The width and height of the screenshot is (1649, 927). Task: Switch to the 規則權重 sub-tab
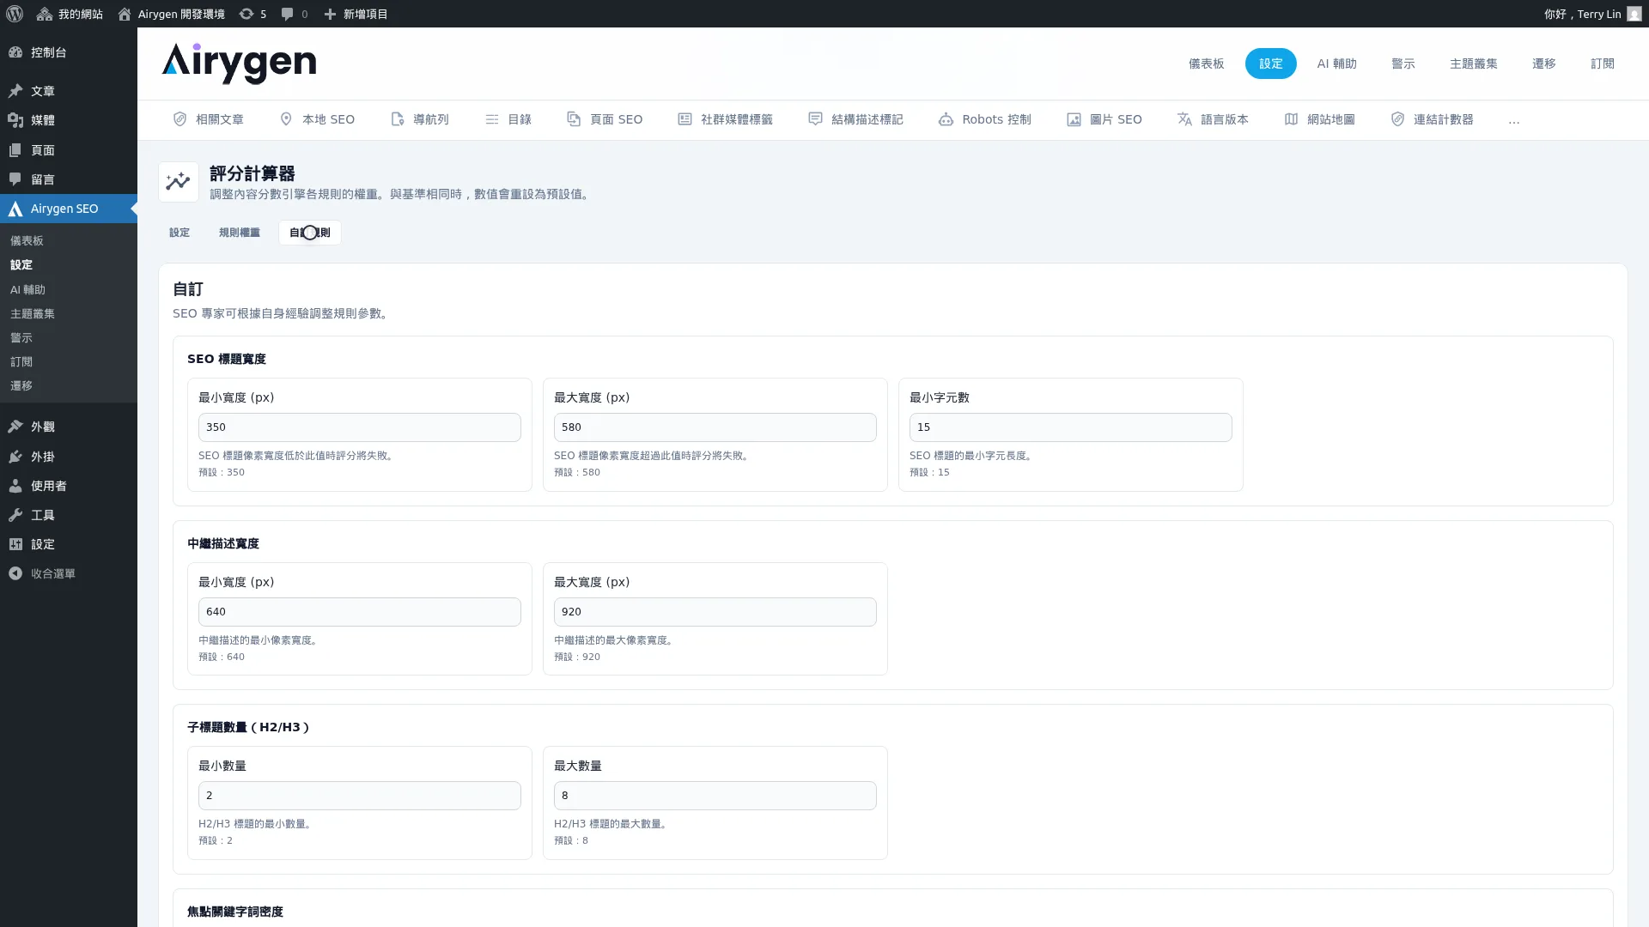pyautogui.click(x=239, y=233)
